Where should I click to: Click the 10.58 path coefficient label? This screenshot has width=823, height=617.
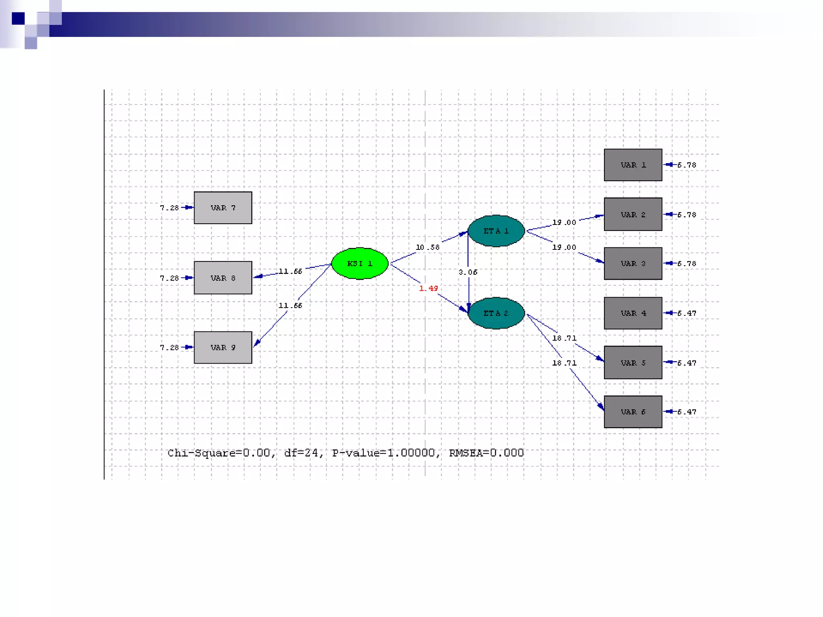(x=428, y=247)
